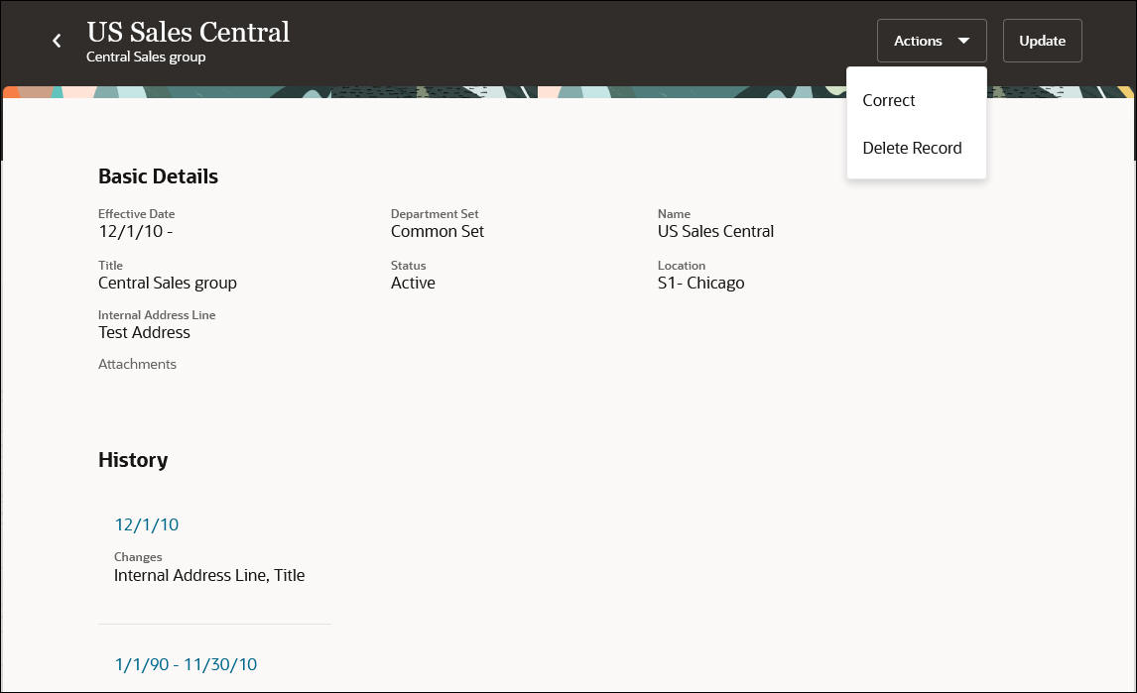Click the Title field value in Basic Details
The image size is (1137, 693).
(168, 283)
